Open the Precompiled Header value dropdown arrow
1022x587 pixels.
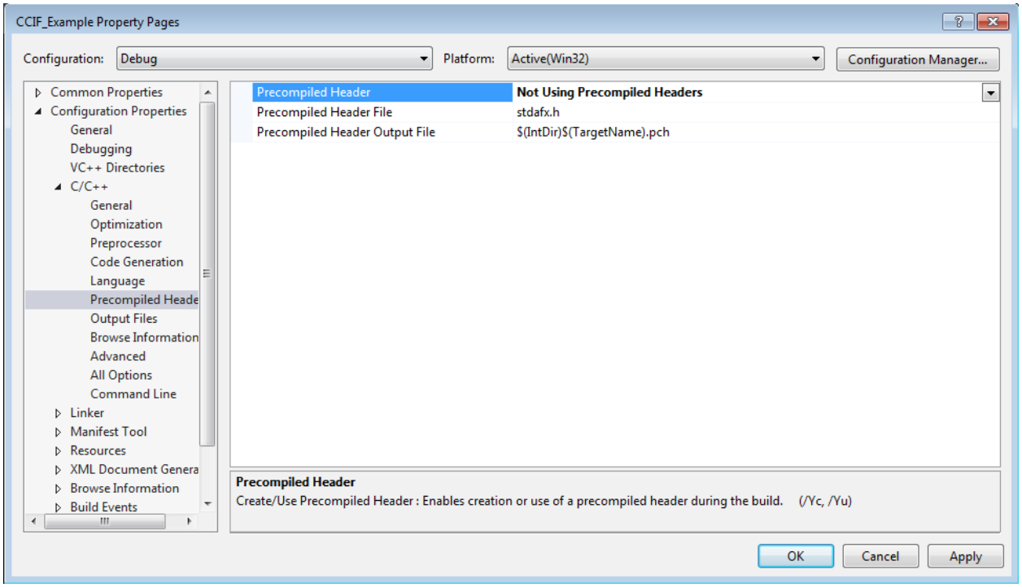(x=991, y=93)
